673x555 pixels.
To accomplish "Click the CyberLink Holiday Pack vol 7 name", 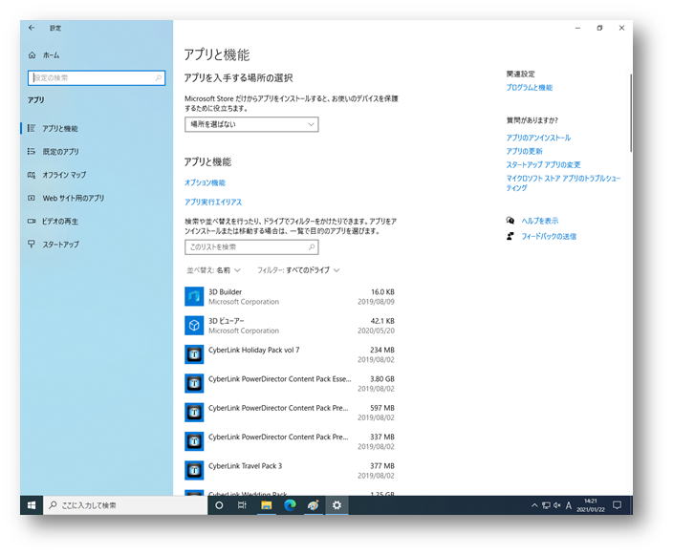I will tap(253, 350).
